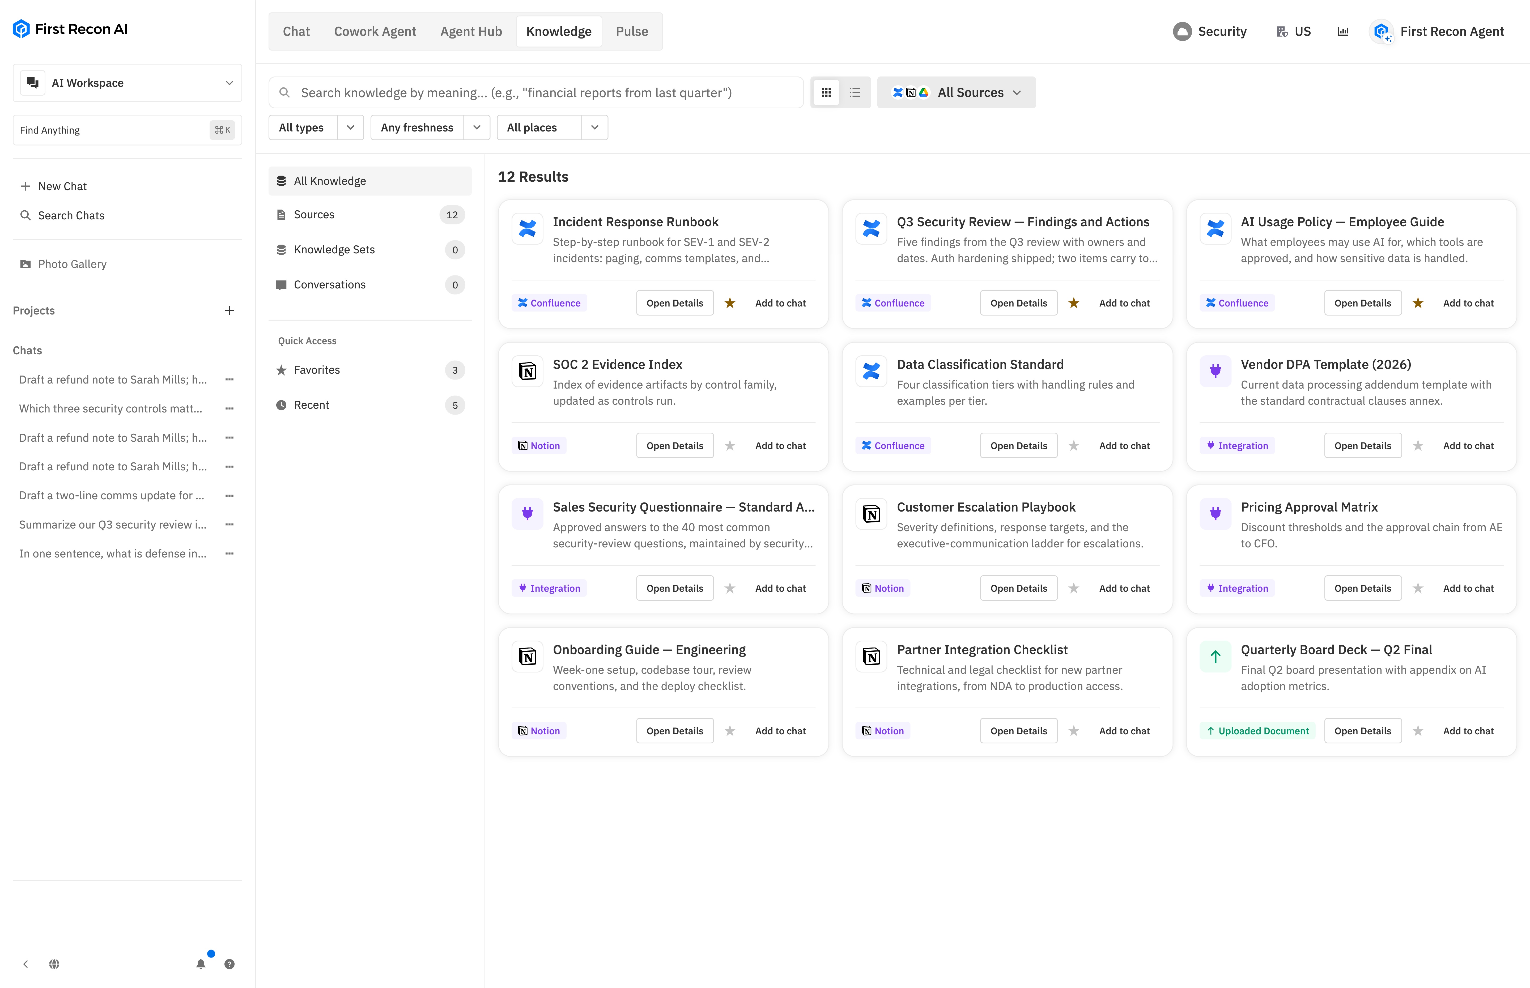
Task: Open Details for Incident Response Runbook
Action: (675, 303)
